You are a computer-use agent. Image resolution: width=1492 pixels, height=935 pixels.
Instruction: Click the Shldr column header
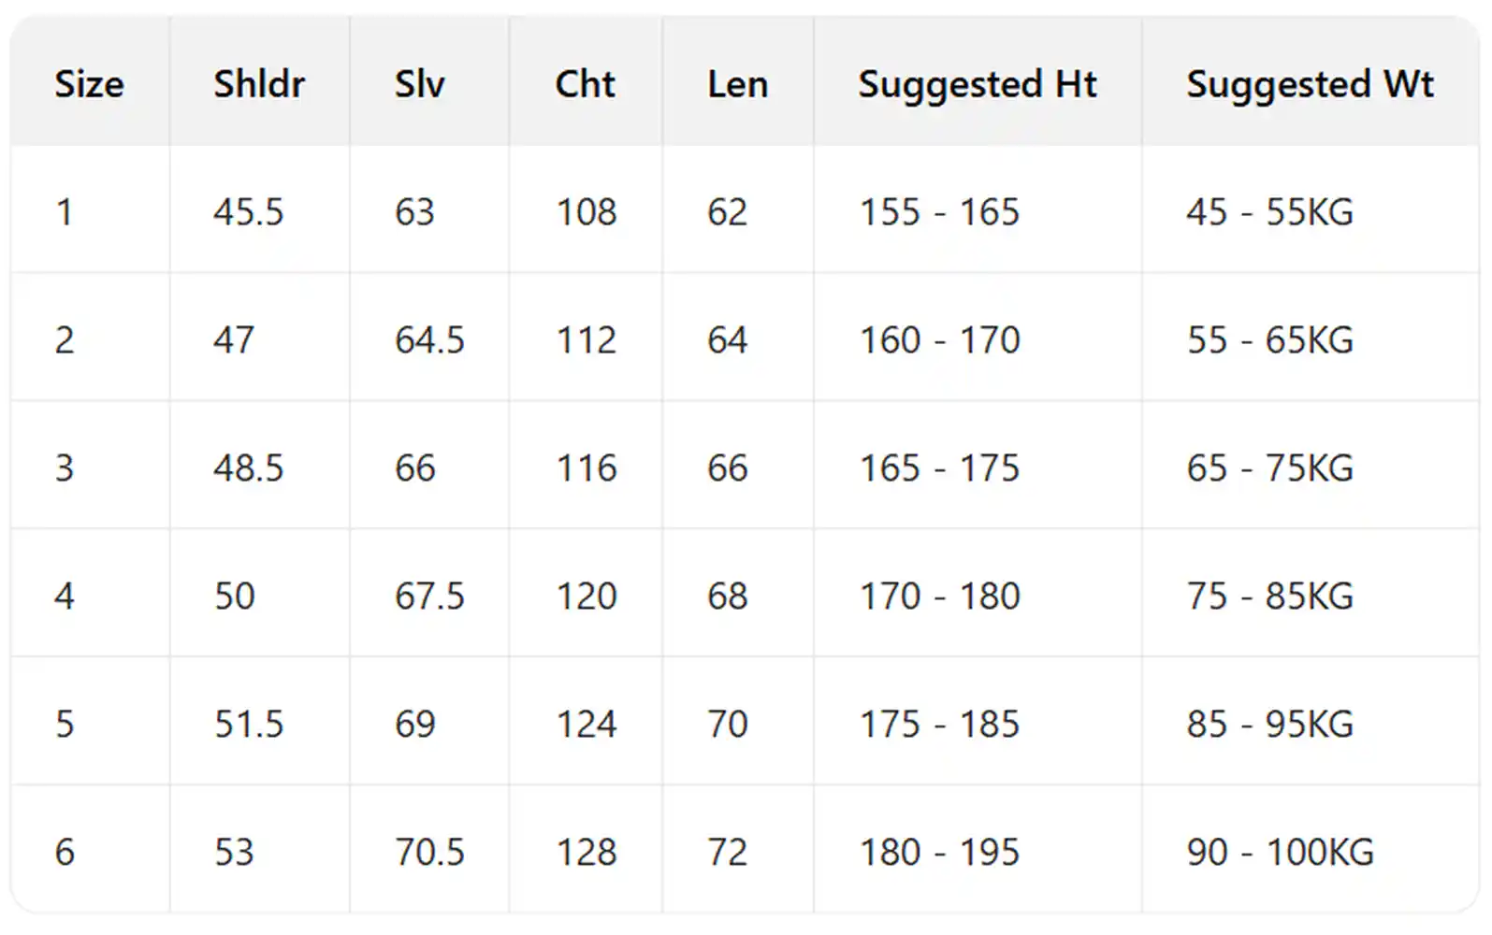pyautogui.click(x=259, y=84)
